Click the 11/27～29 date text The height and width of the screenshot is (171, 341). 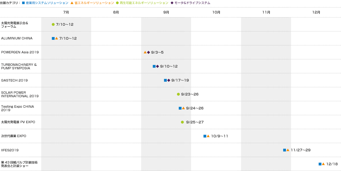pos(301,150)
